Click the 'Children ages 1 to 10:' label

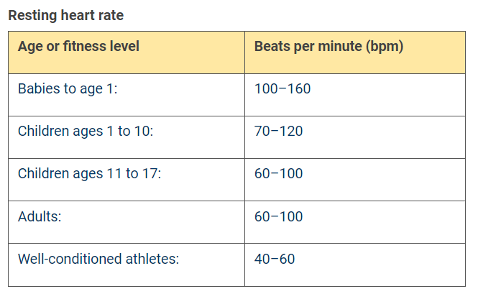click(86, 132)
